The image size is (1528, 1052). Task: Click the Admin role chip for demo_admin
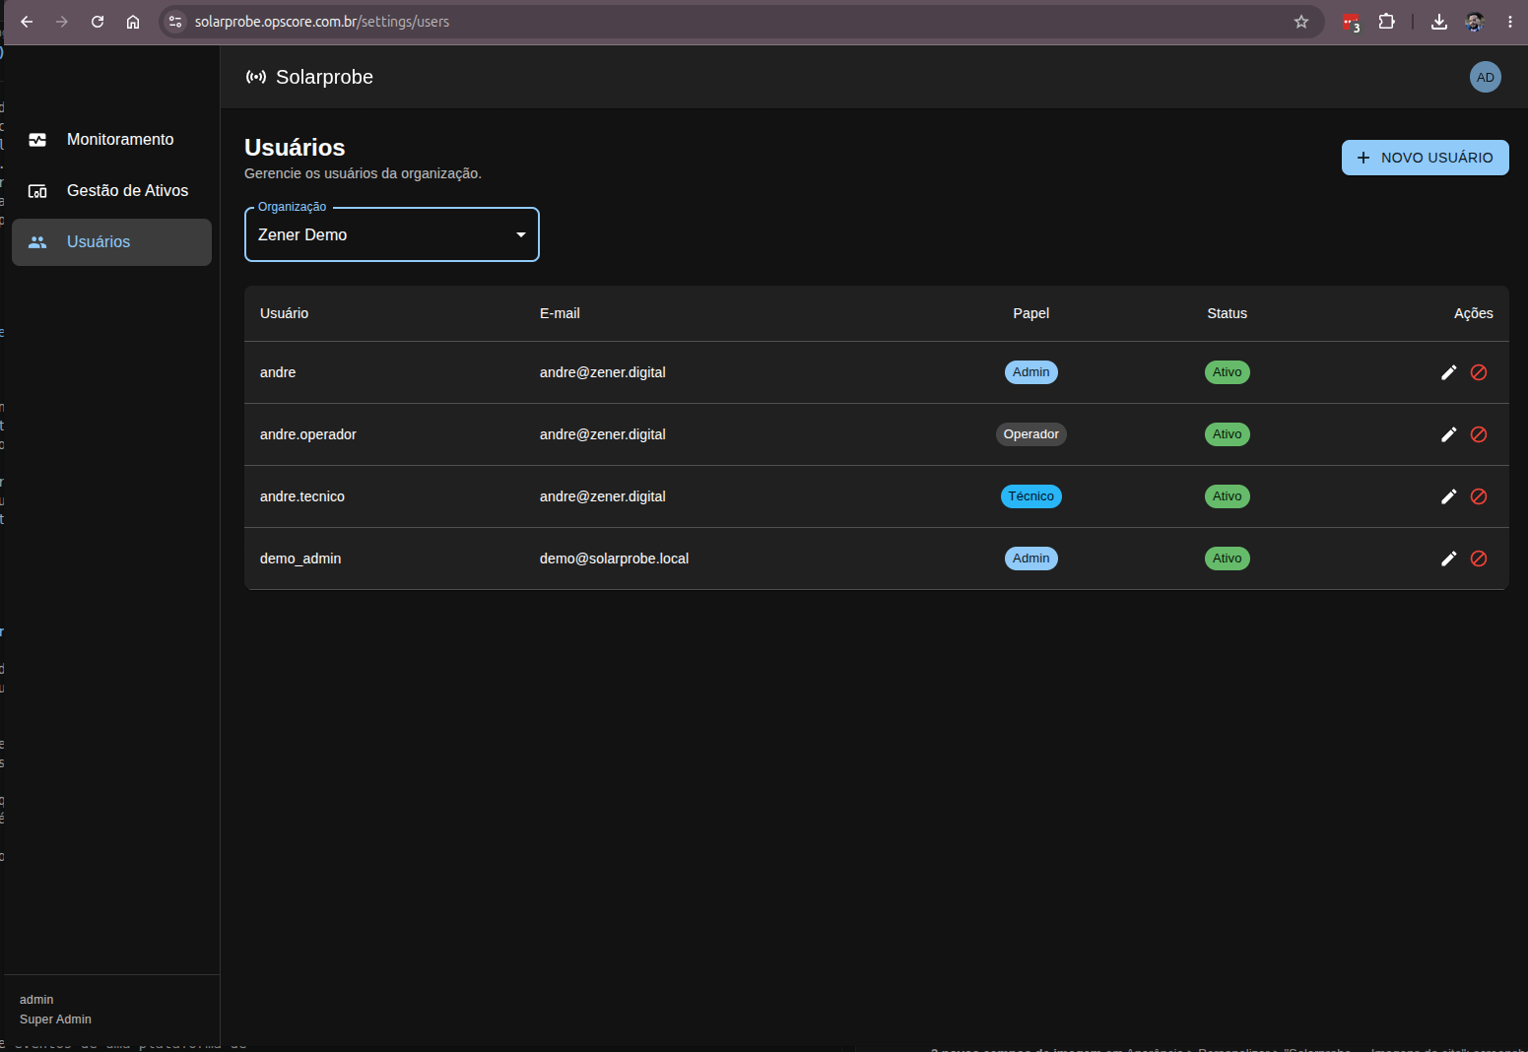click(x=1030, y=559)
